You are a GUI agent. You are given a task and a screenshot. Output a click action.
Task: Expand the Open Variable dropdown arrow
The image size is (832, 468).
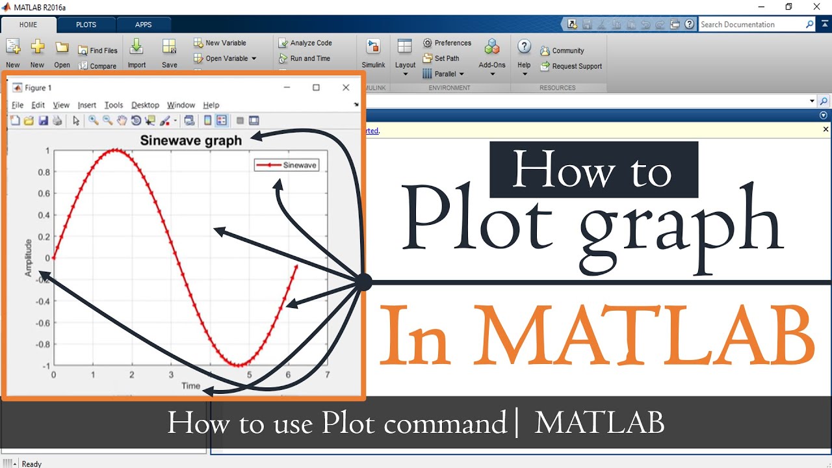[254, 58]
